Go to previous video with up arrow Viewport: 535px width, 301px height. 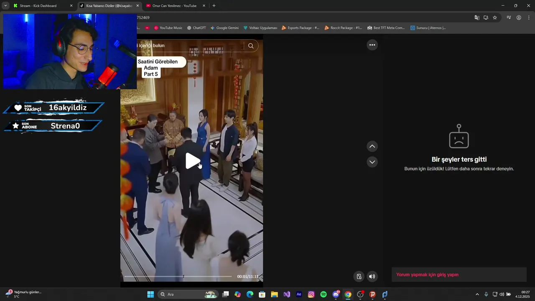click(x=372, y=146)
